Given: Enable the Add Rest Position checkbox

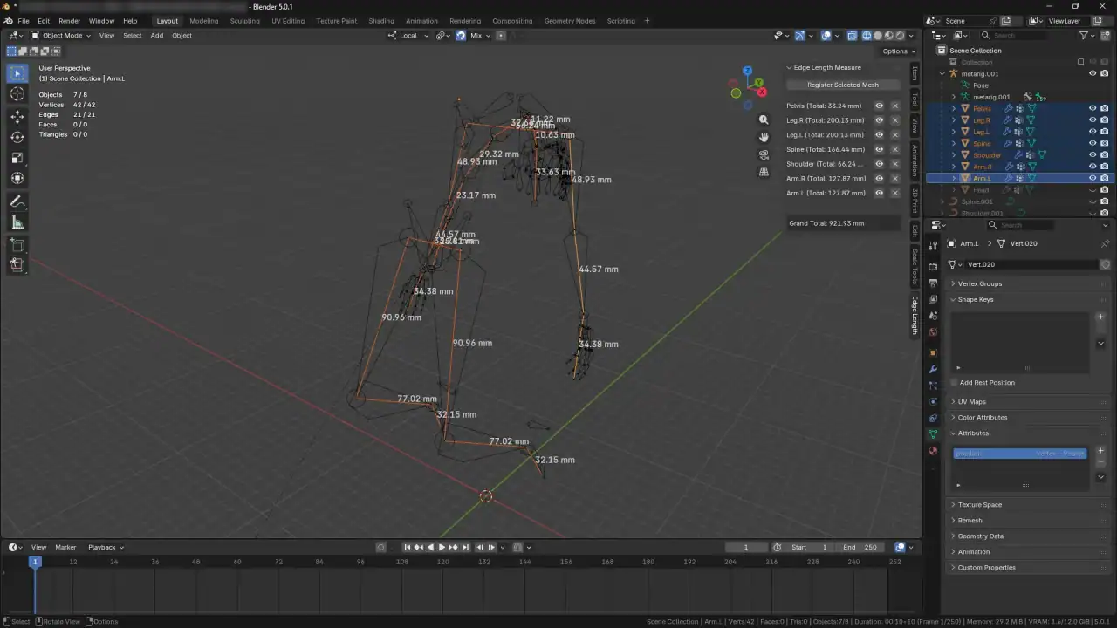Looking at the screenshot, I should pyautogui.click(x=954, y=383).
